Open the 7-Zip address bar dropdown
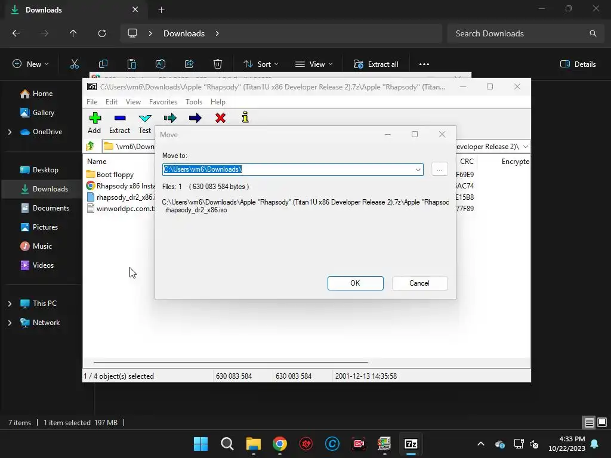Image resolution: width=611 pixels, height=458 pixels. (526, 147)
